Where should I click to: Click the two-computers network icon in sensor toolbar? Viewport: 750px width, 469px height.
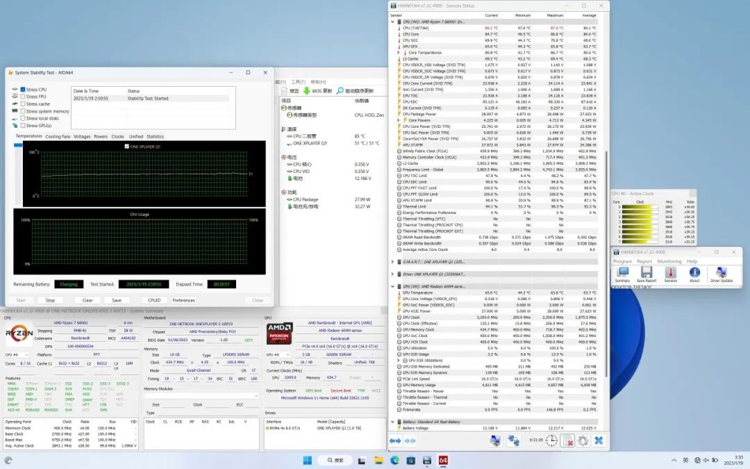[x=514, y=441]
